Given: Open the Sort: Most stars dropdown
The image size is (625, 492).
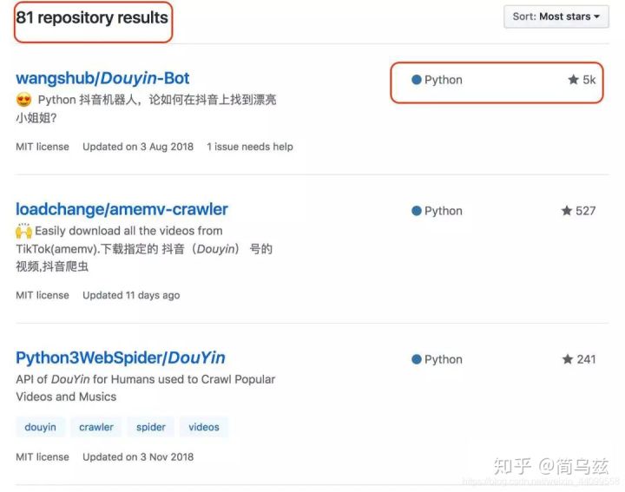Looking at the screenshot, I should [x=556, y=16].
